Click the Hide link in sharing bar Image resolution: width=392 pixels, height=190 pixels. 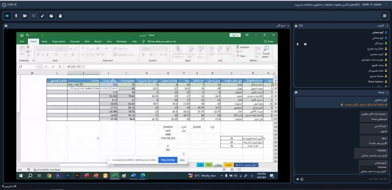pyautogui.click(x=182, y=160)
